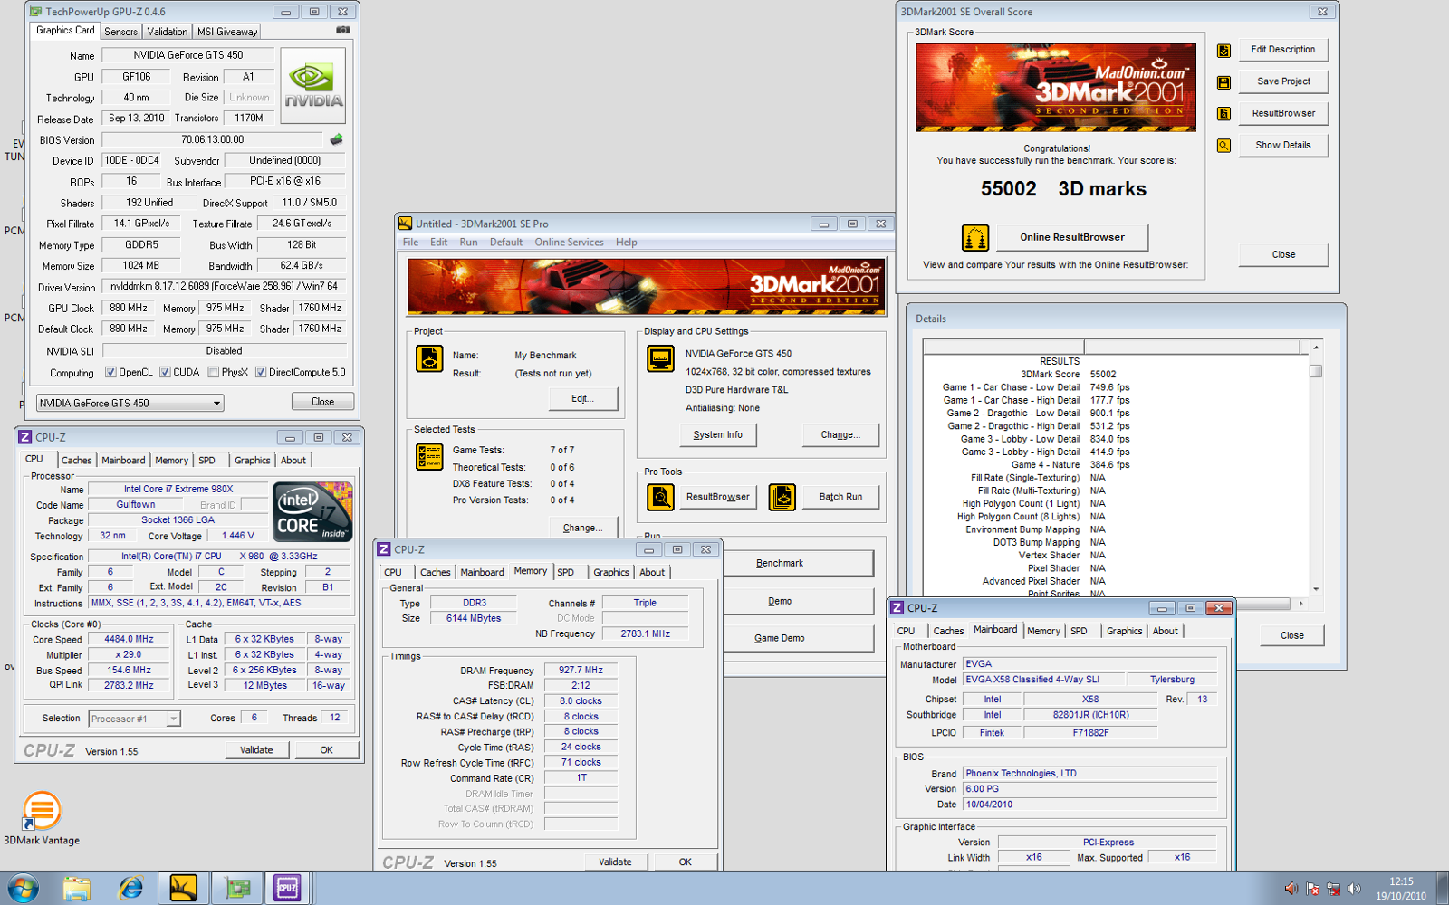Open the 3DMark Vantage desktop shortcut
1449x905 pixels.
(x=42, y=818)
